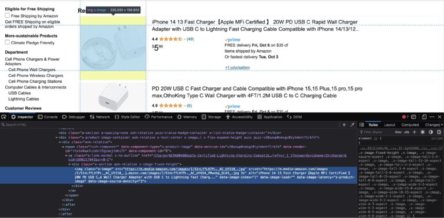Open the devtools more options menu
Image resolution: width=444 pixels, height=218 pixels.
(432, 117)
